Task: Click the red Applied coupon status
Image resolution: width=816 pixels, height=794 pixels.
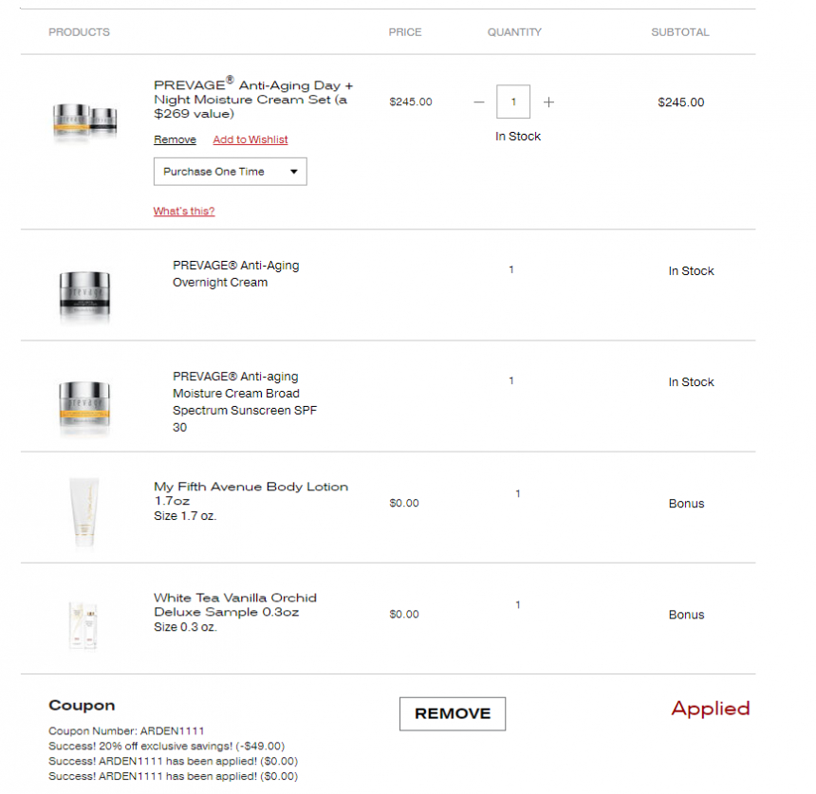Action: click(x=711, y=710)
